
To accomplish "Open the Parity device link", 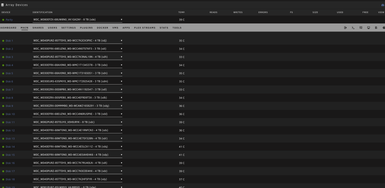I will (9, 20).
